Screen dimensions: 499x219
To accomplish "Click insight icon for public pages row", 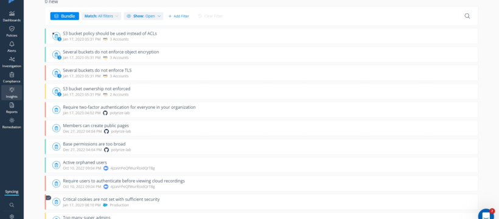I will [x=57, y=128].
